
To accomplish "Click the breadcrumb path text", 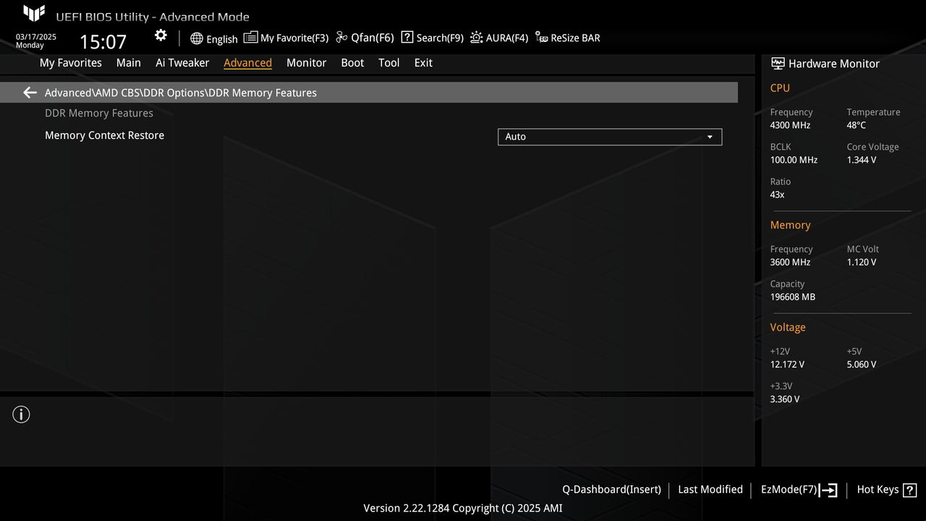I will coord(181,93).
